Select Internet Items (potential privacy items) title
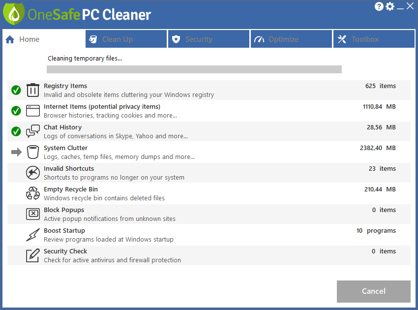This screenshot has width=418, height=310. (102, 107)
